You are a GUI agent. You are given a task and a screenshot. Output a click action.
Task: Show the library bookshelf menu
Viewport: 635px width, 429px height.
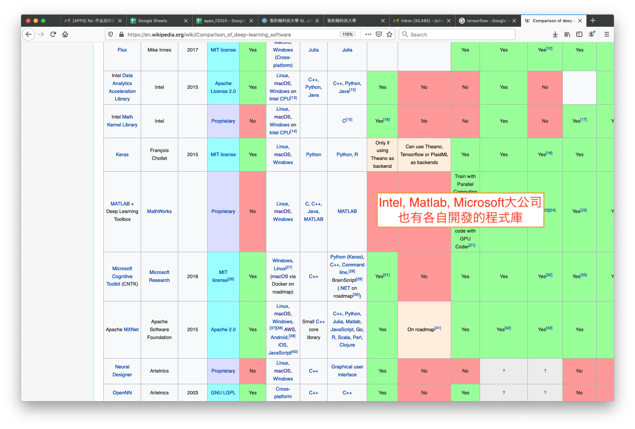click(567, 34)
